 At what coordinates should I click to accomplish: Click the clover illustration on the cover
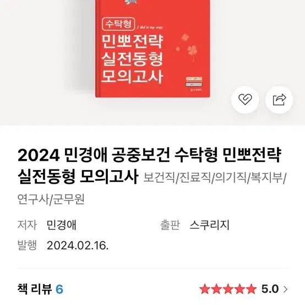[x=187, y=47]
